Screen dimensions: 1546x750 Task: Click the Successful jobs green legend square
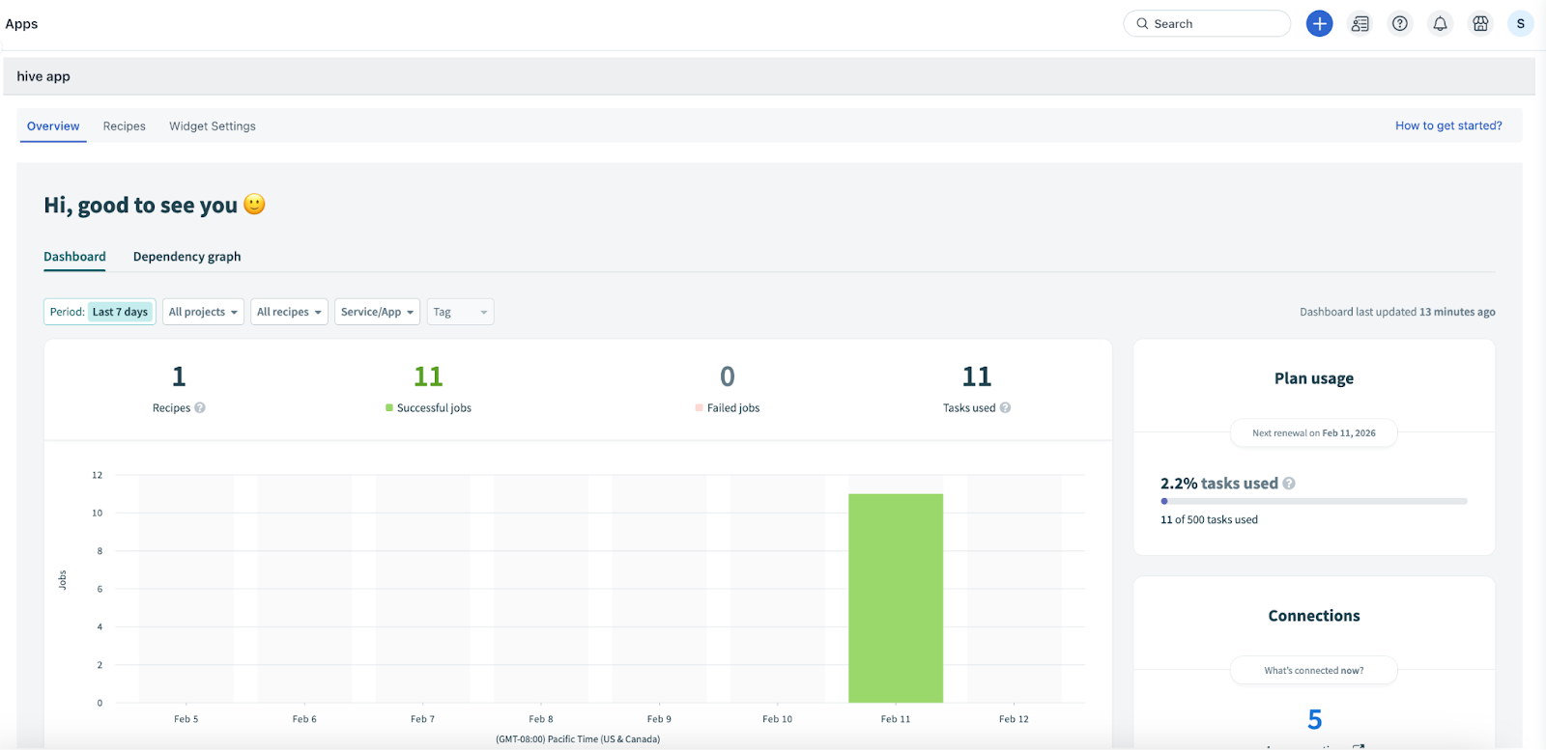point(389,407)
